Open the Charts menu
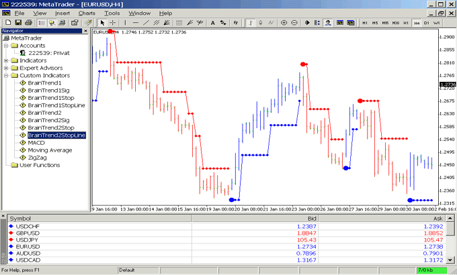 pyautogui.click(x=87, y=13)
